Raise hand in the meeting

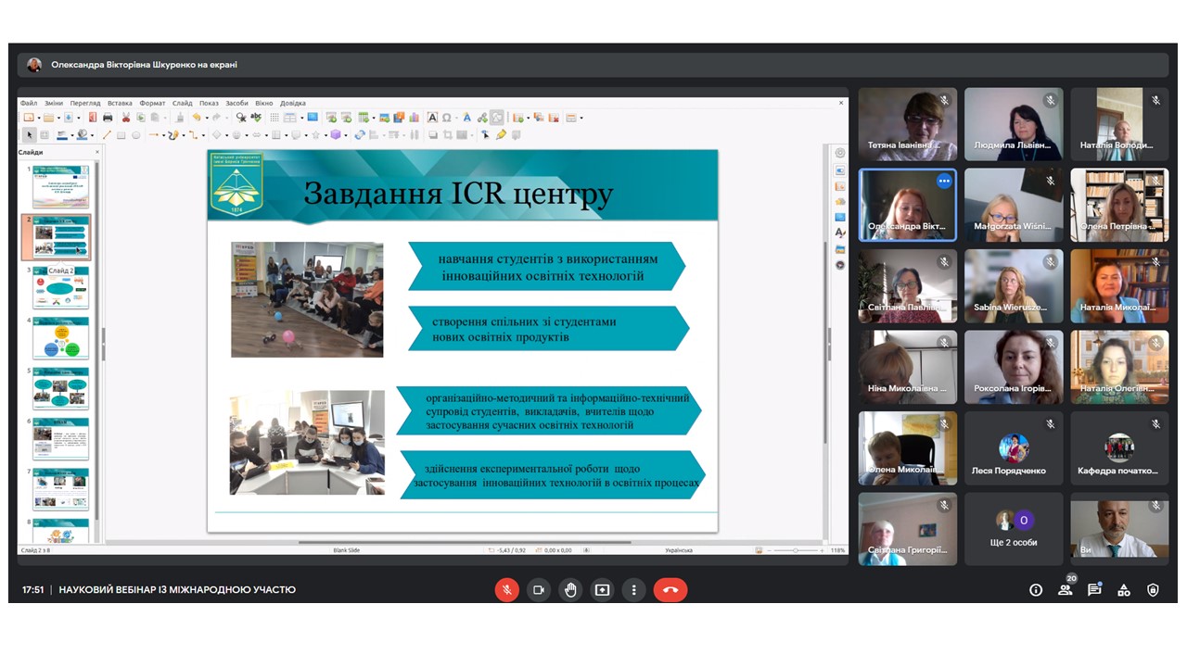click(x=570, y=590)
